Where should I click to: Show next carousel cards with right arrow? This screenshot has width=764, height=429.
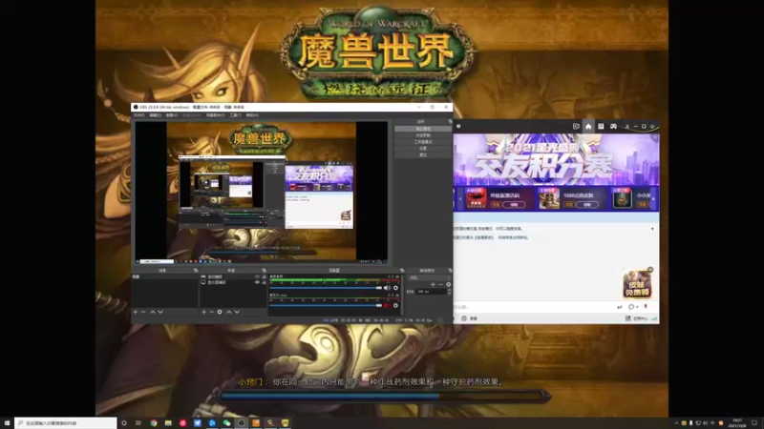pyautogui.click(x=653, y=199)
